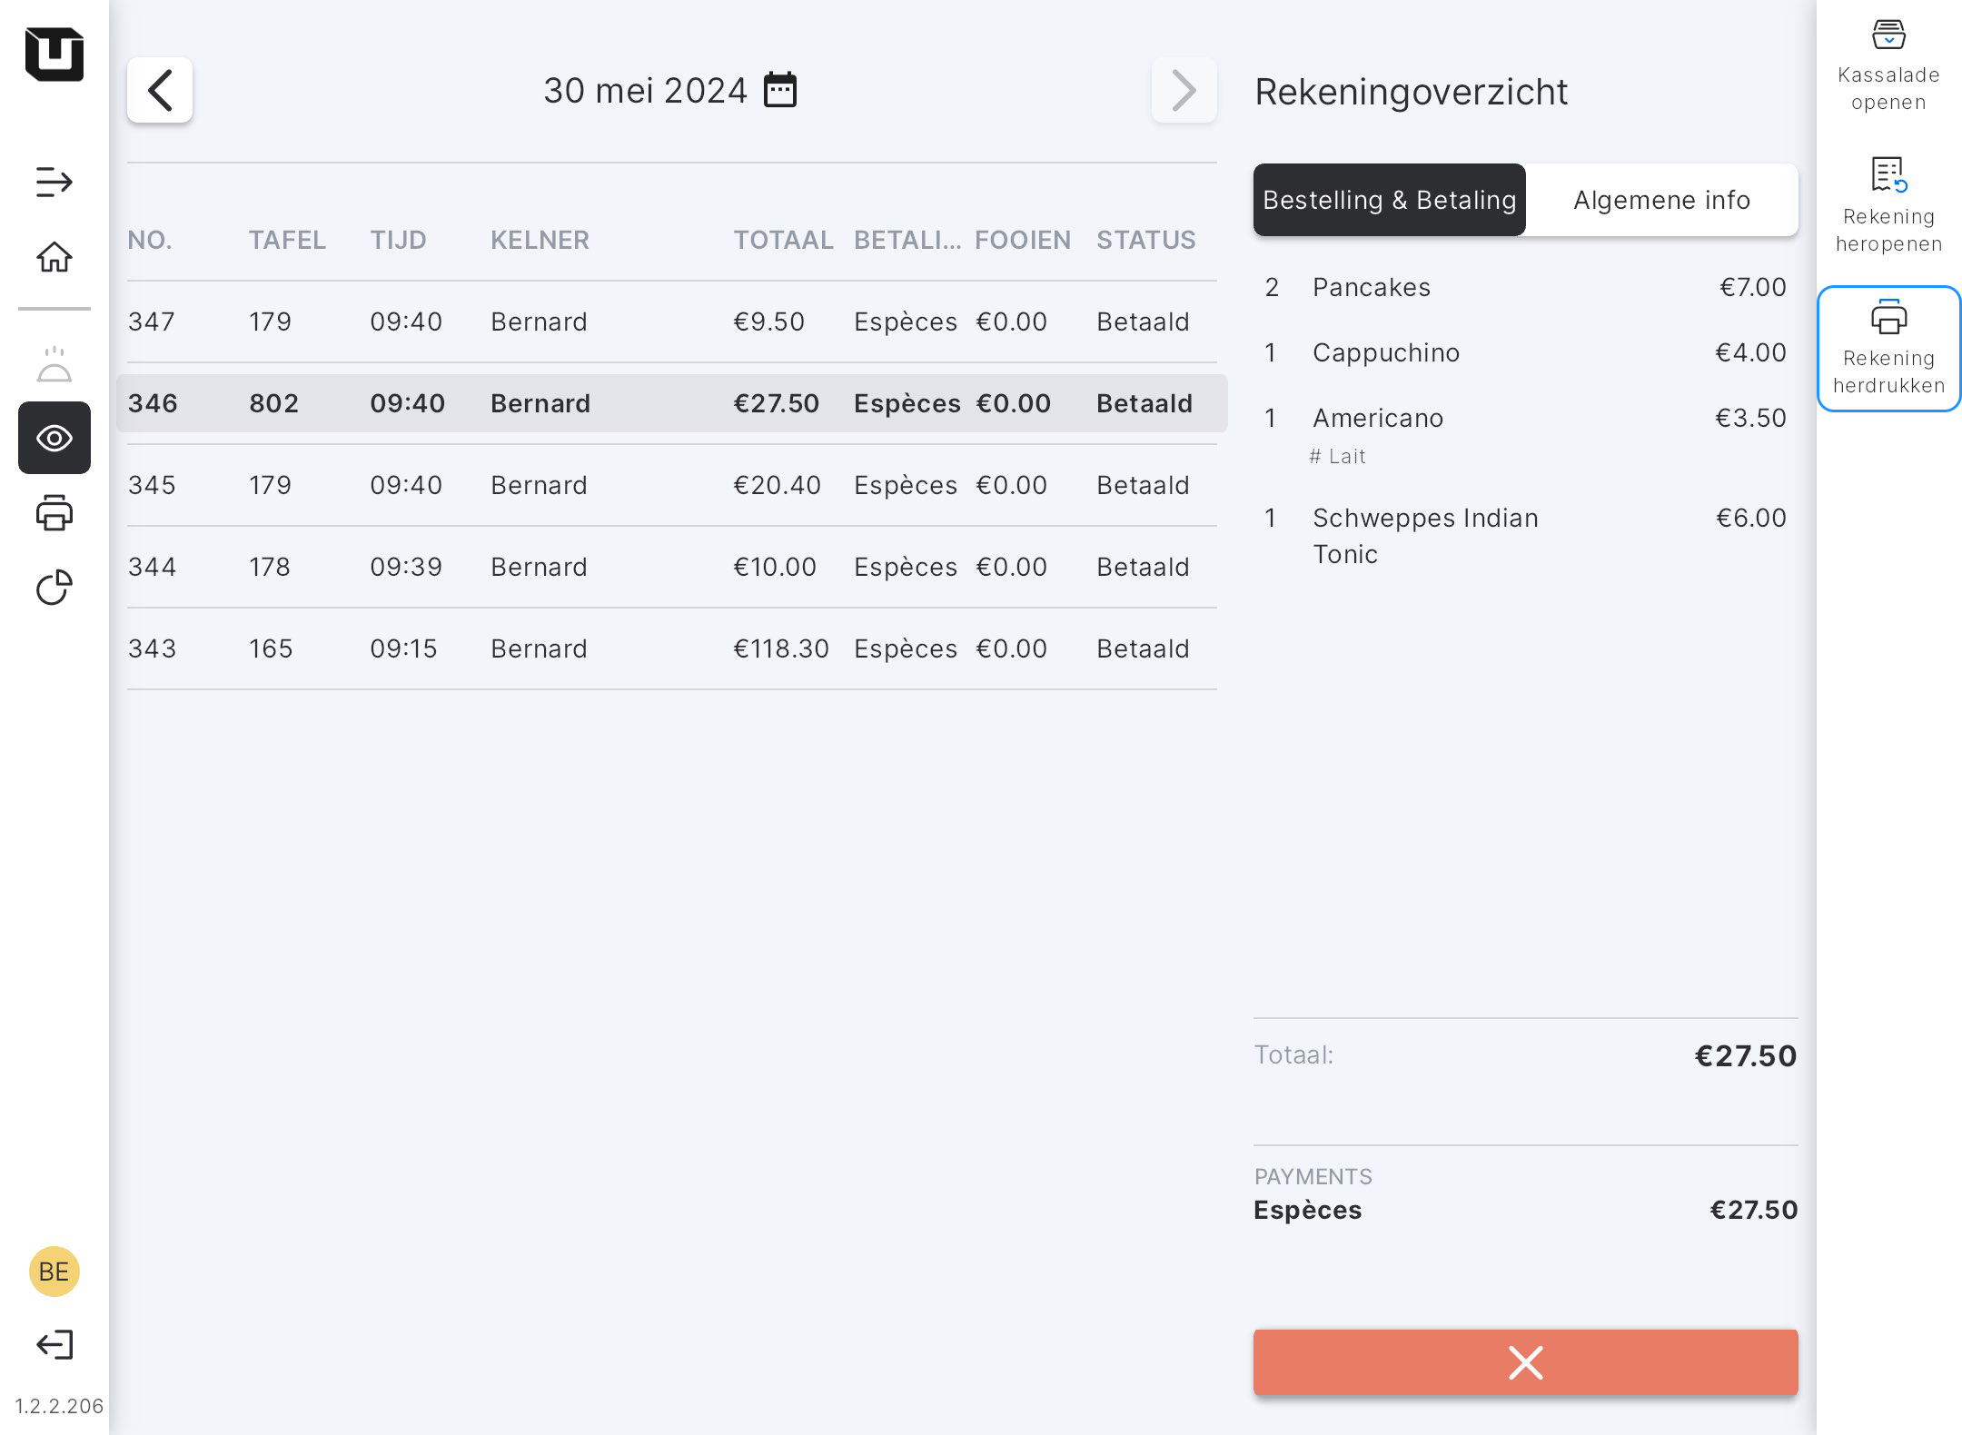Open the home screen icon

point(54,257)
